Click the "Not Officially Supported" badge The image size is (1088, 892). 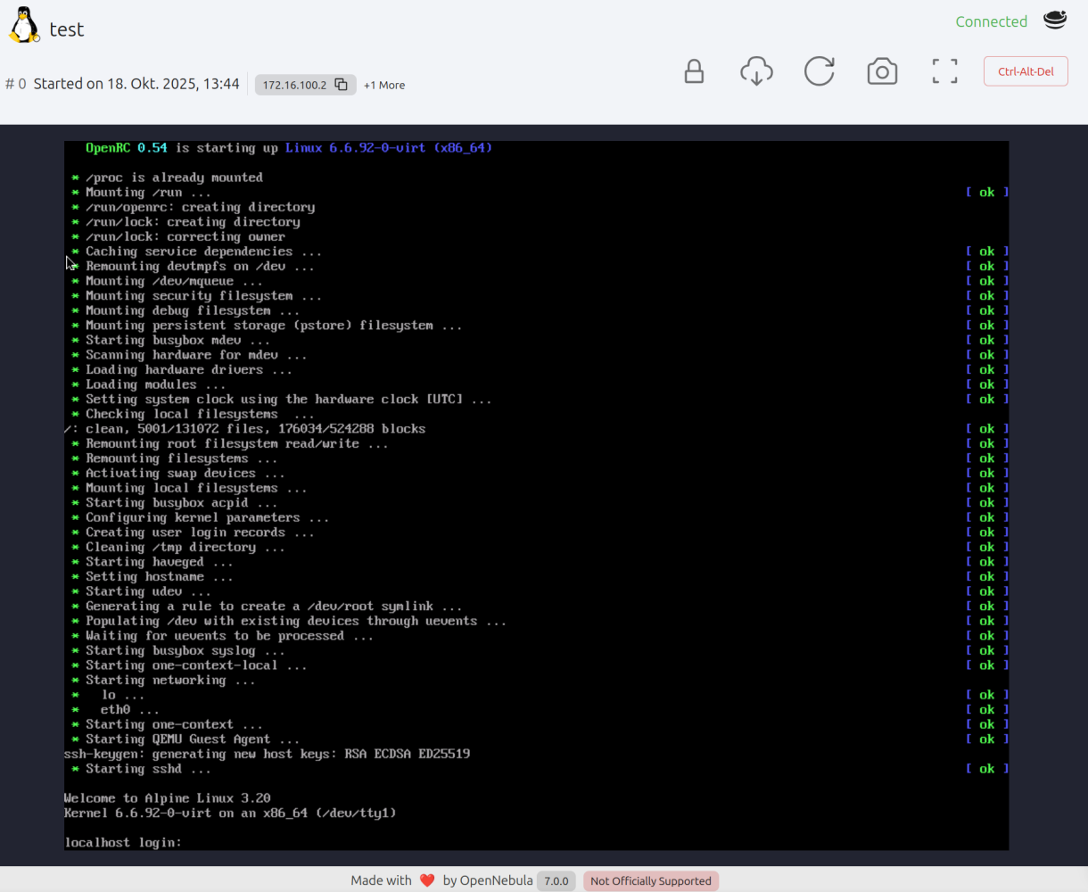(x=651, y=880)
